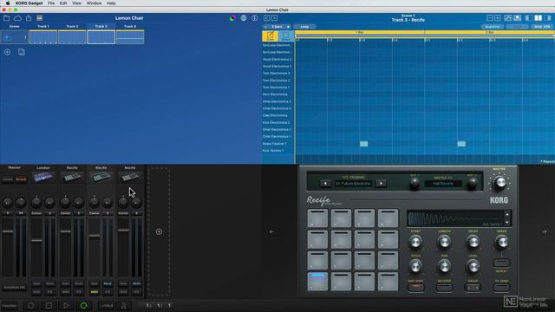
Task: Open the Help menu
Action: tap(111, 3)
